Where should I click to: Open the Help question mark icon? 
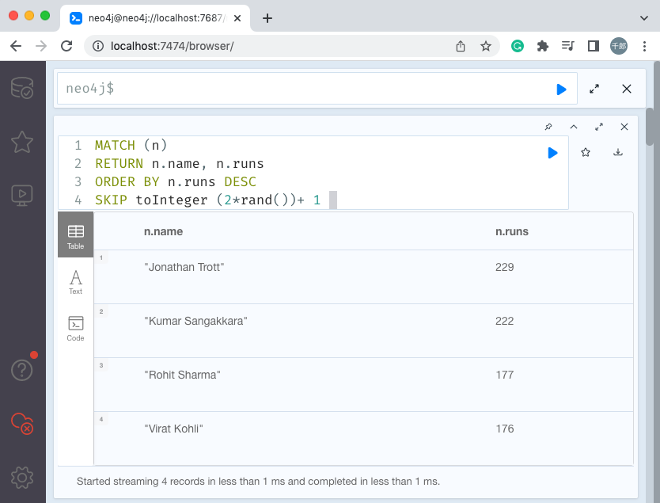22,370
